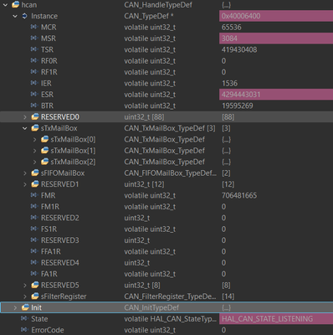Click the Instance pointer icon
This screenshot has height=335, width=333.
[x=25, y=16]
